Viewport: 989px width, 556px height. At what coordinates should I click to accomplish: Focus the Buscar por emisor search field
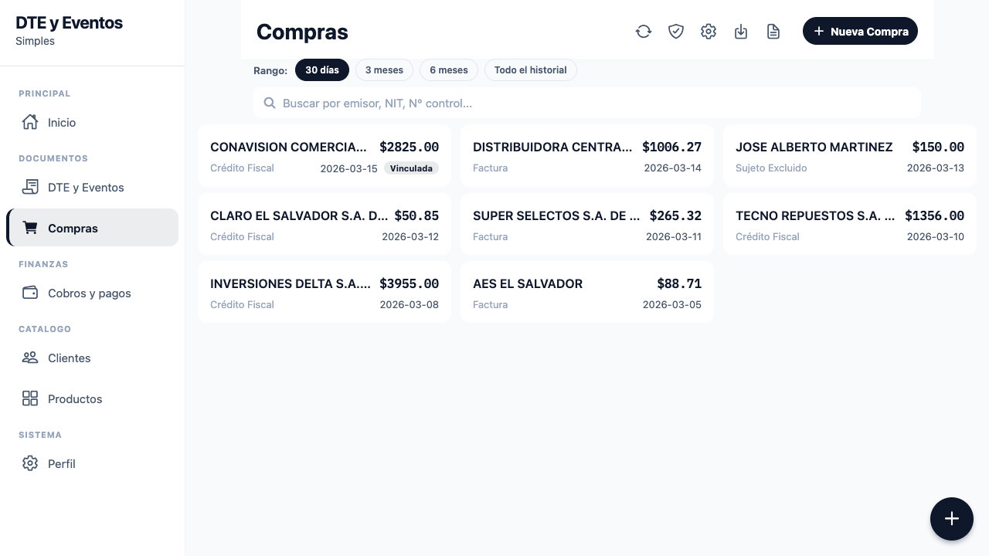[587, 103]
